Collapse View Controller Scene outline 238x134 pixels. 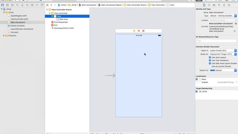tap(47, 10)
